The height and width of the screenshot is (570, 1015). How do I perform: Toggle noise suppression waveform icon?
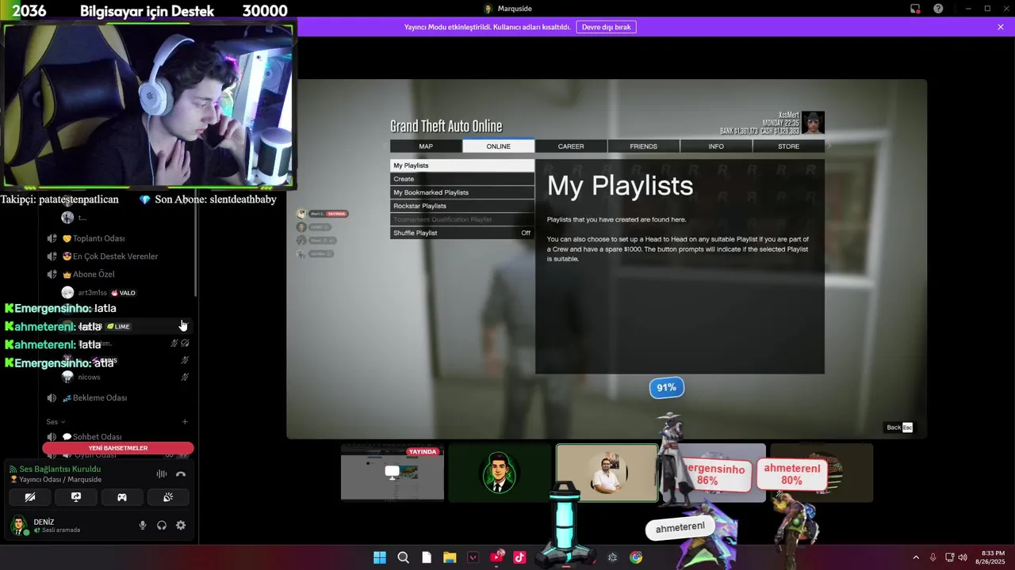tap(162, 474)
